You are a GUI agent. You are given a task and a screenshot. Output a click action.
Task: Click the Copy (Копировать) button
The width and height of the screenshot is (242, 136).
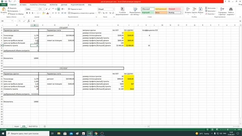tap(13, 11)
